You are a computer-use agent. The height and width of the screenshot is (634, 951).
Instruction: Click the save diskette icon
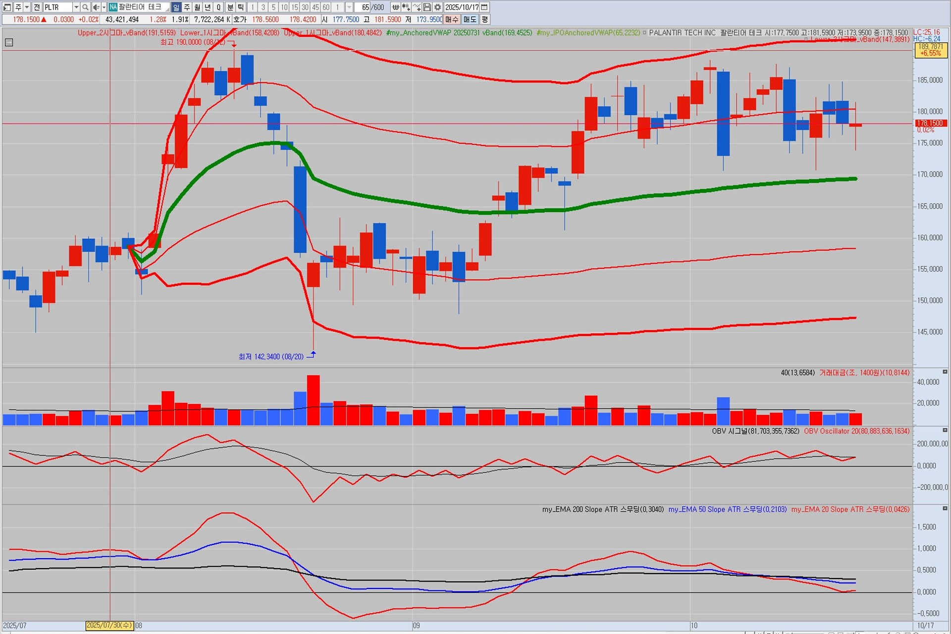tap(427, 7)
